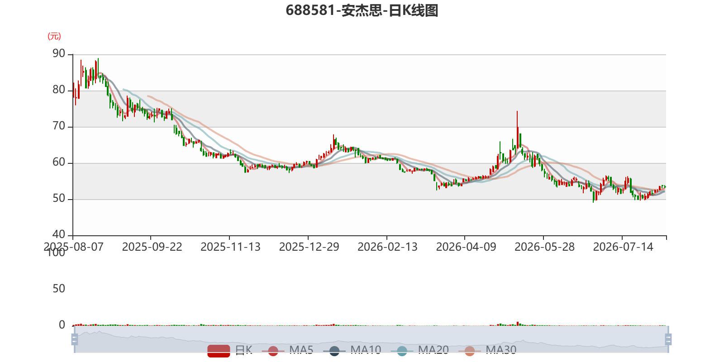Viewport: 724px width, 362px height.
Task: Click the 2026-07-14 date axis label
Action: coord(623,247)
